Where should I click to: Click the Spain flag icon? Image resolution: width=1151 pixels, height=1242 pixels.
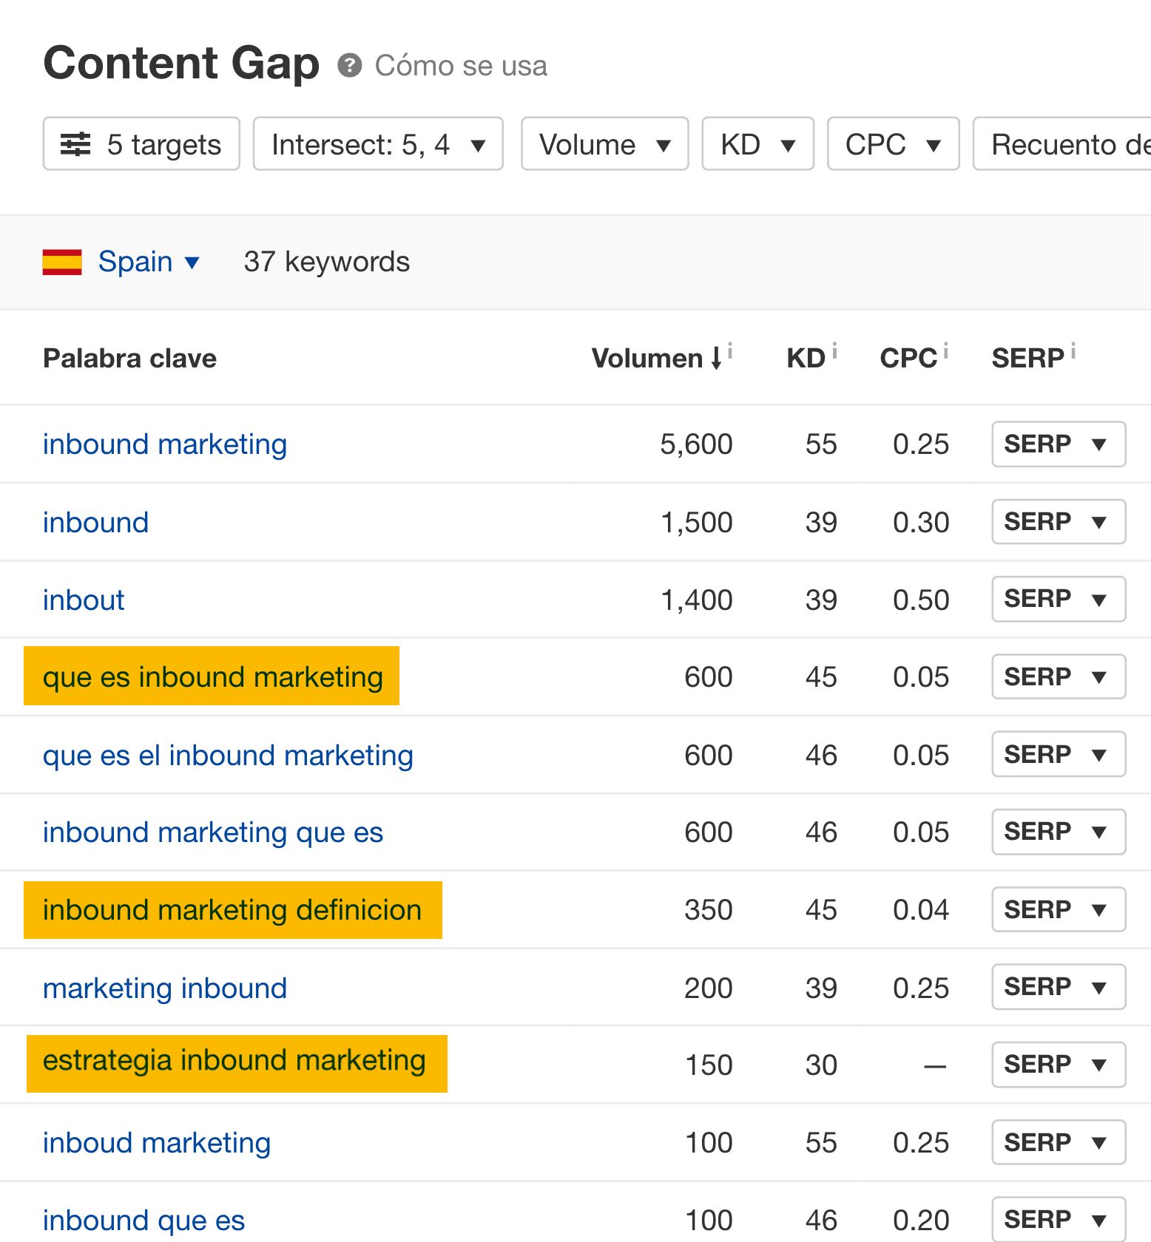point(62,262)
